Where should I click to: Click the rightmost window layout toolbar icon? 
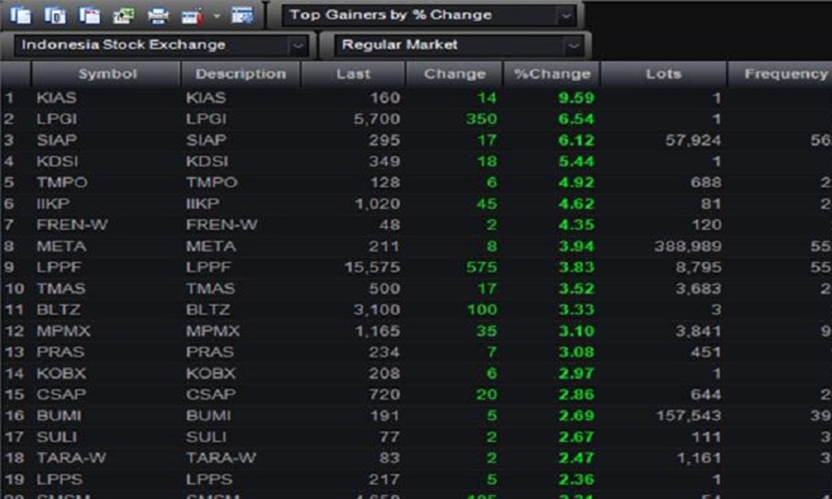[242, 15]
